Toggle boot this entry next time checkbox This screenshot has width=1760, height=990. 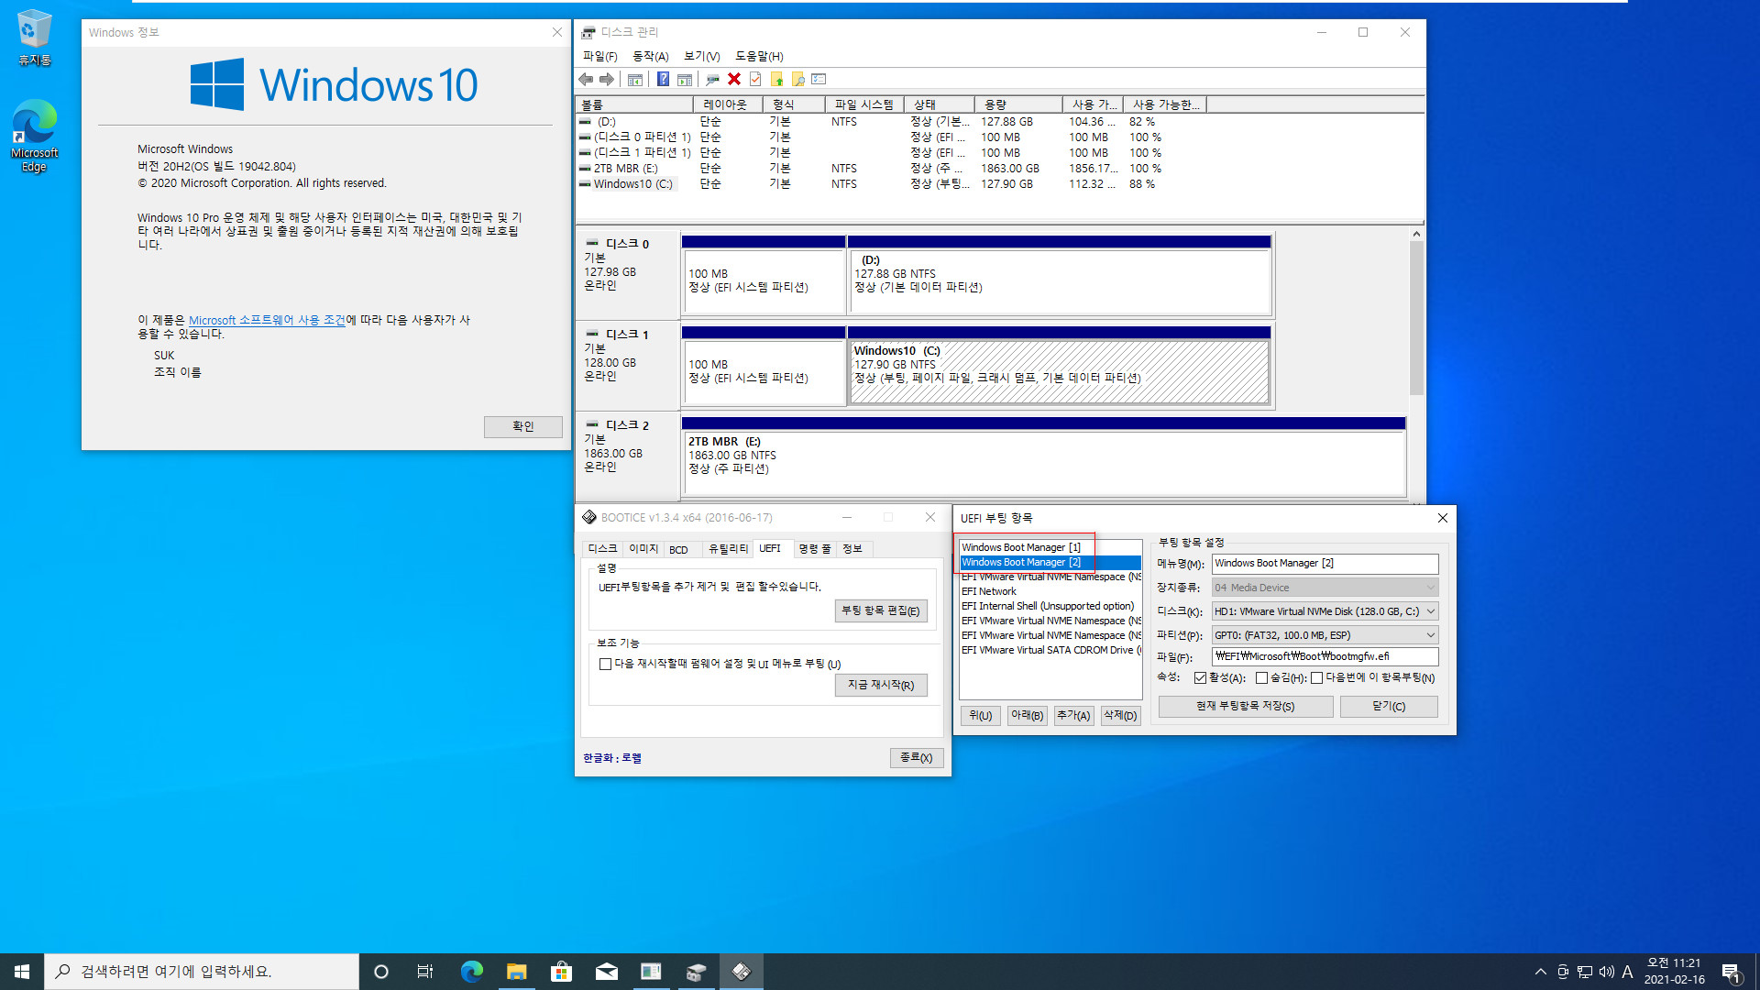click(1316, 678)
